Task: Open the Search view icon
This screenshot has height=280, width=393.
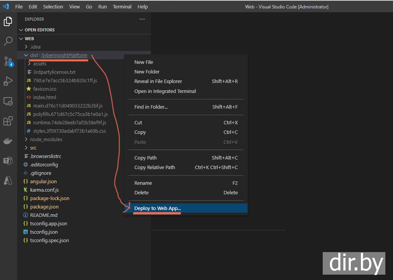Action: (8, 41)
